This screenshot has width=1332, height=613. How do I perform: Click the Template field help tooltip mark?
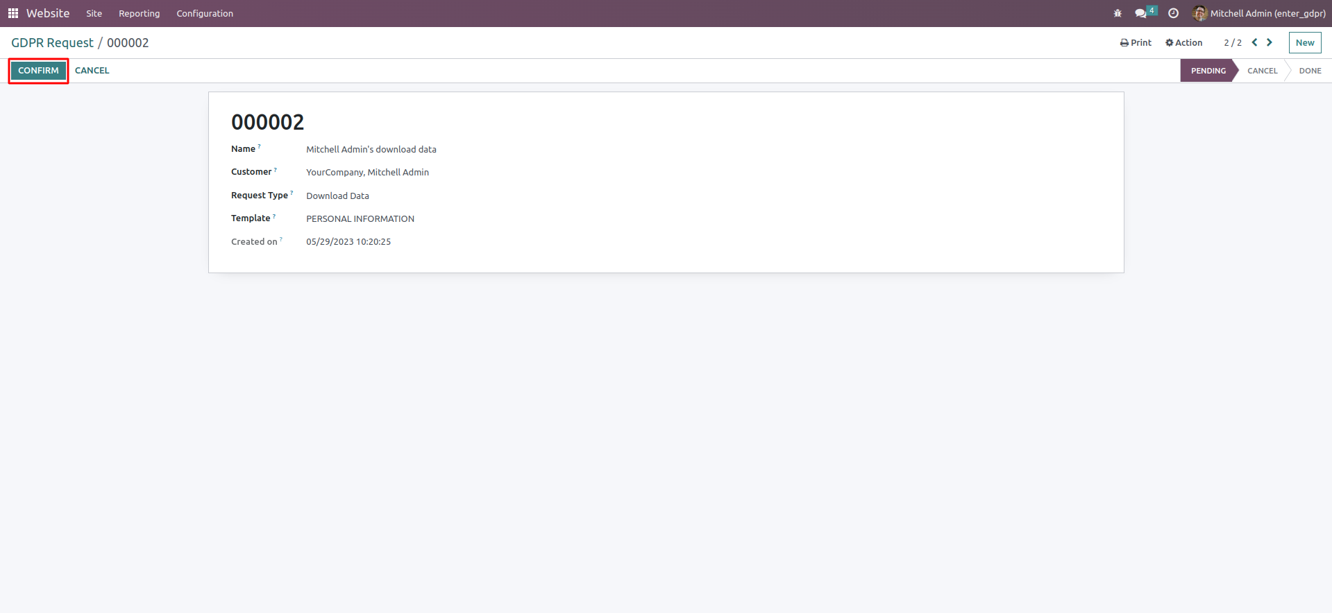(274, 216)
